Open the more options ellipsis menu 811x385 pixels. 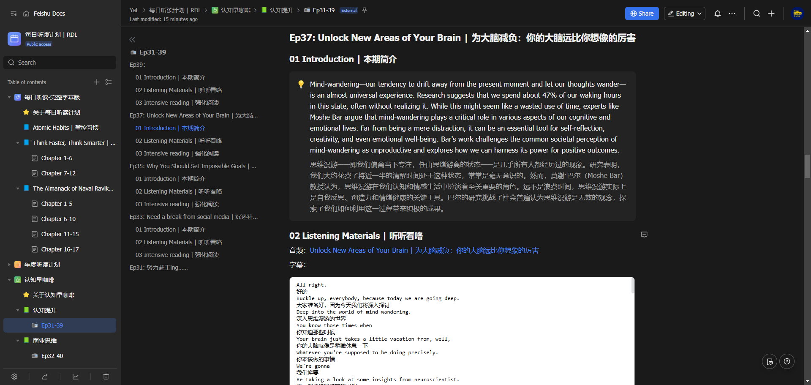(x=732, y=14)
